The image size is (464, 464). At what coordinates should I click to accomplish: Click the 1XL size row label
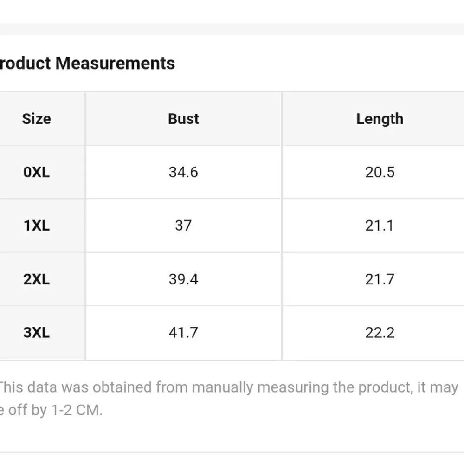tap(36, 226)
